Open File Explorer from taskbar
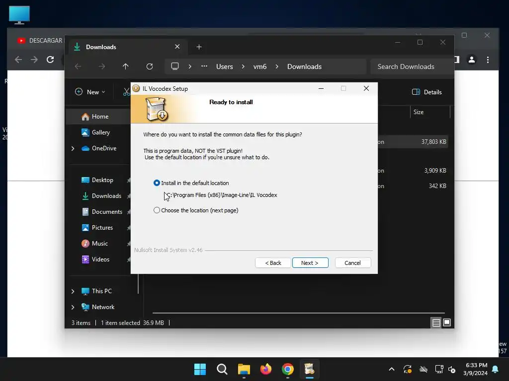Image resolution: width=509 pixels, height=381 pixels. pyautogui.click(x=244, y=369)
